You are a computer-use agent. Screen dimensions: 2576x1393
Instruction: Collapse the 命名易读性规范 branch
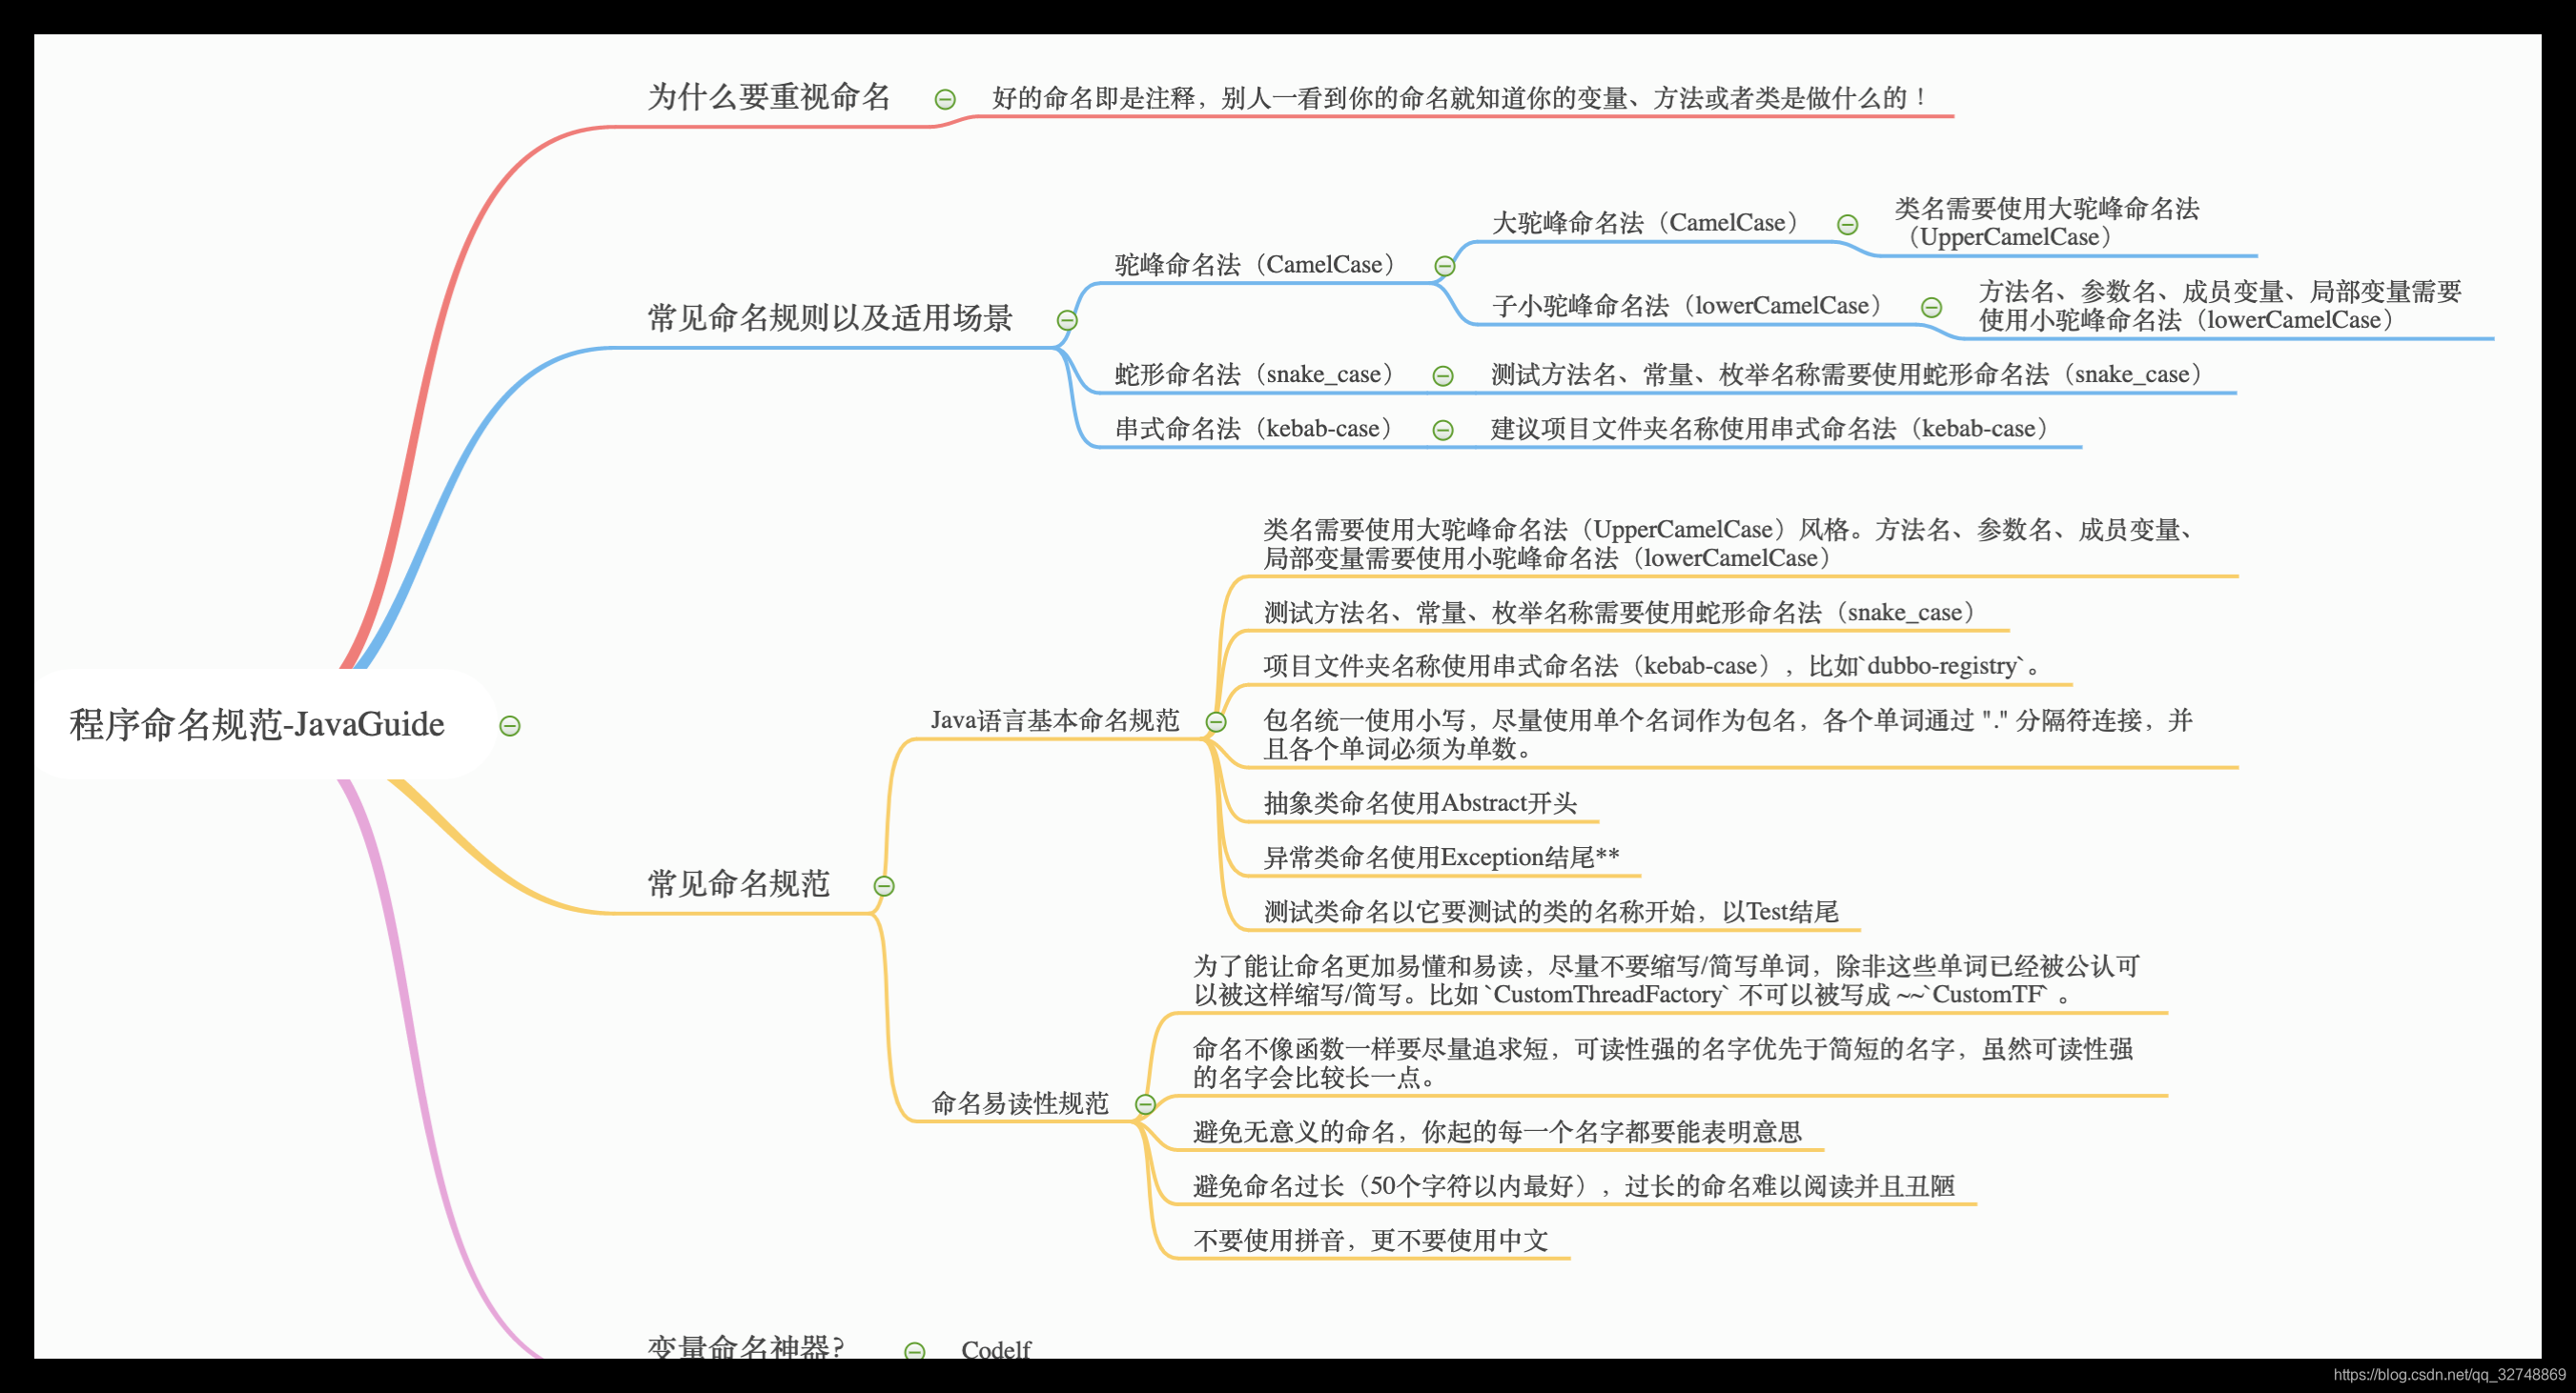pyautogui.click(x=1146, y=1104)
